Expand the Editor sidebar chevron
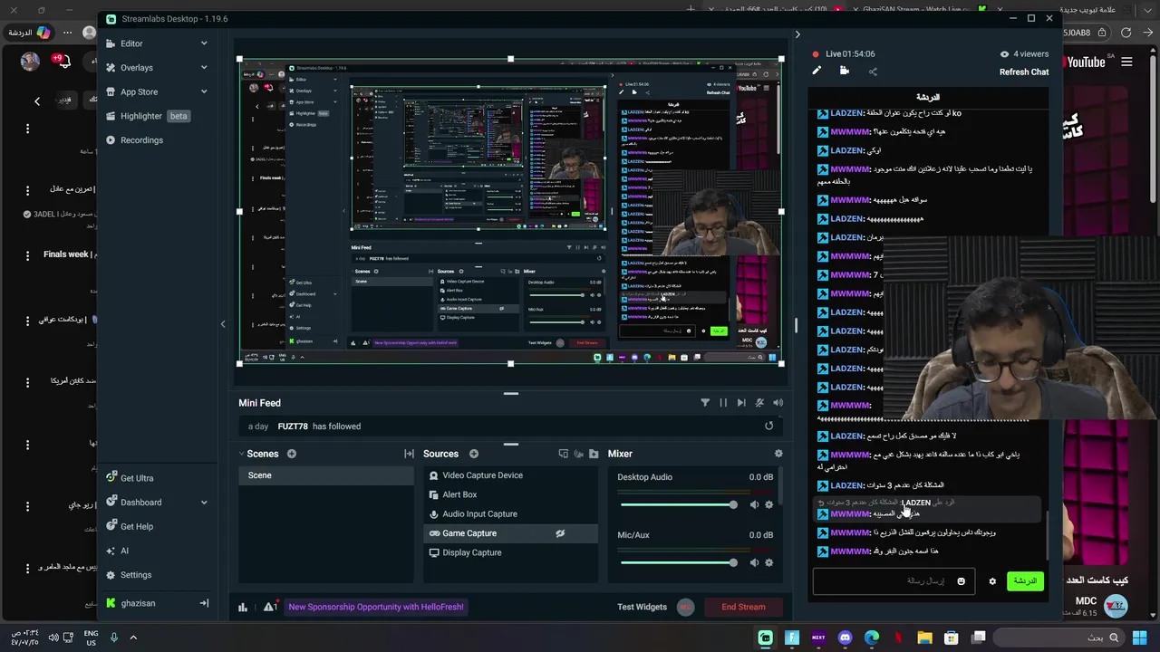This screenshot has height=652, width=1160. [204, 43]
